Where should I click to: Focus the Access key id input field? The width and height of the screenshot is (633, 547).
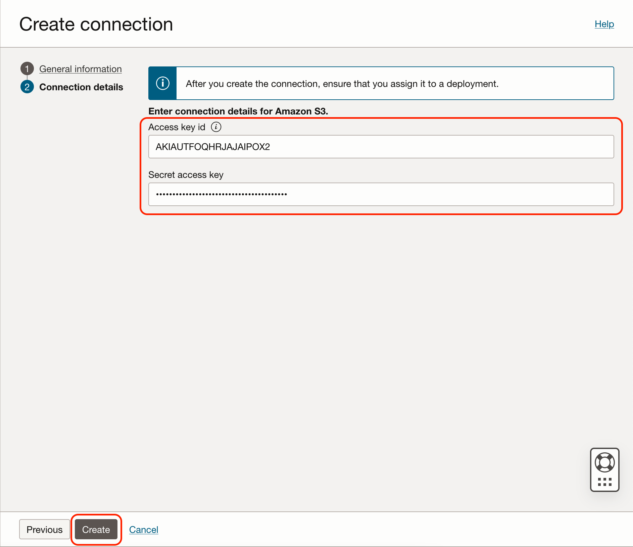tap(381, 147)
